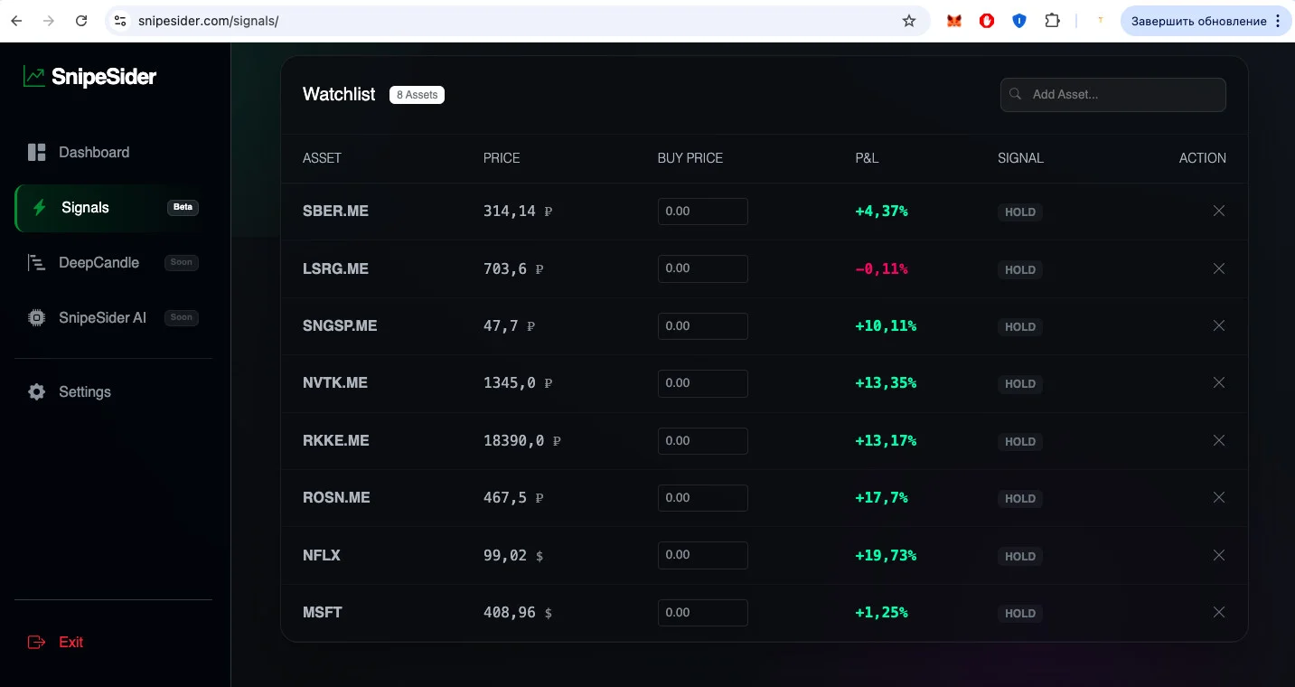The image size is (1295, 687).
Task: Click the DeepCandle bars icon
Action: [37, 262]
